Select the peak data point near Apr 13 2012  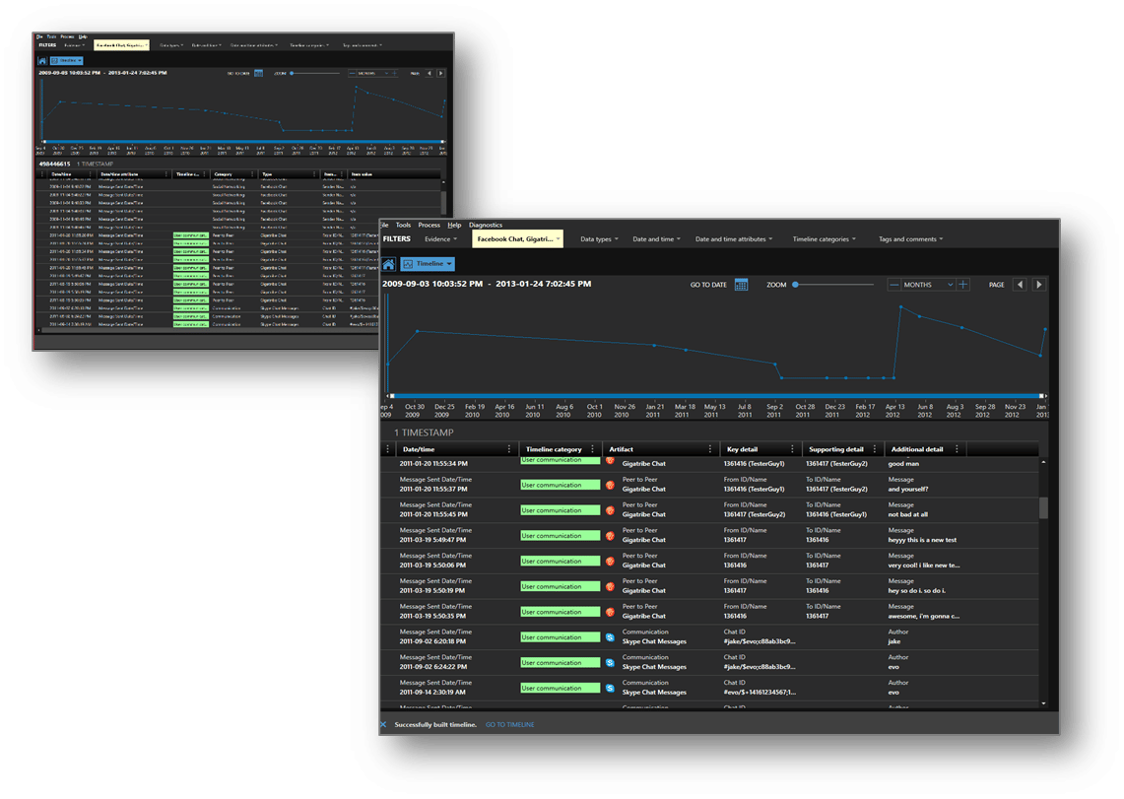pos(901,307)
